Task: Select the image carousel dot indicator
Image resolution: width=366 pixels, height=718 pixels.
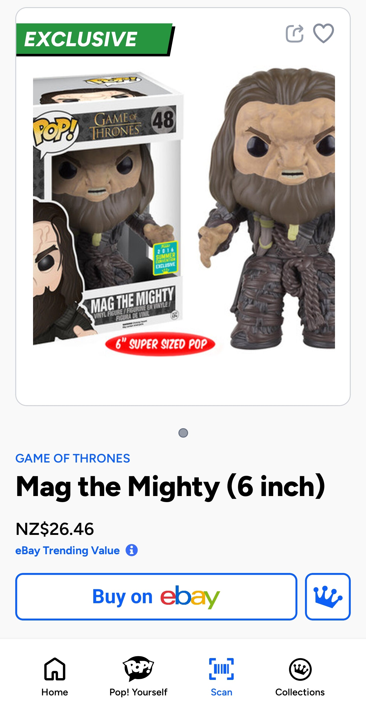Action: [x=183, y=433]
